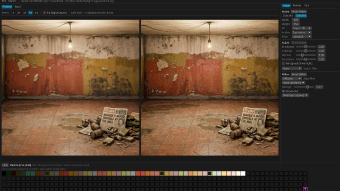Click the Hide palette button
Image resolution: width=340 pixels, height=191 pixels.
(5, 165)
